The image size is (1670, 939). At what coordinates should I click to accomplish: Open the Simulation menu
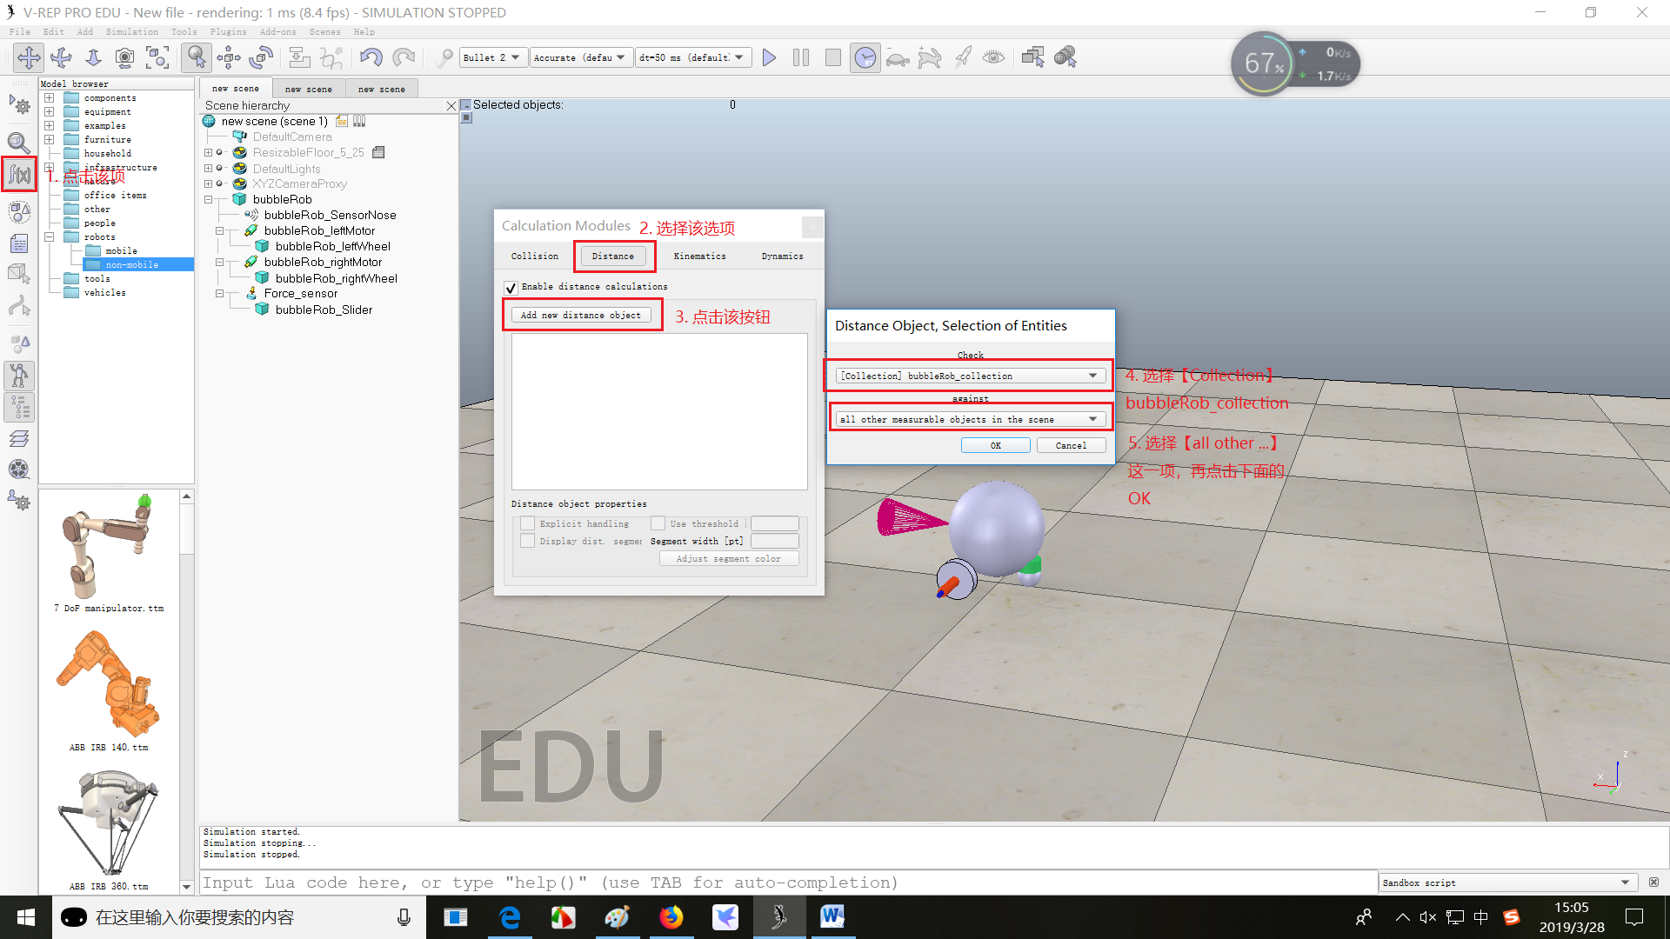(132, 31)
